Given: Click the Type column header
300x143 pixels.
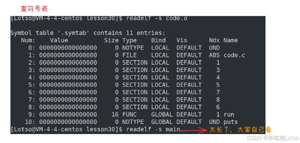Looking at the screenshot, I should (x=130, y=40).
